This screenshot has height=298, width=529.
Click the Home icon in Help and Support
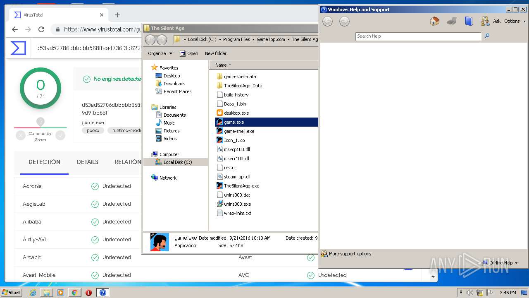435,21
